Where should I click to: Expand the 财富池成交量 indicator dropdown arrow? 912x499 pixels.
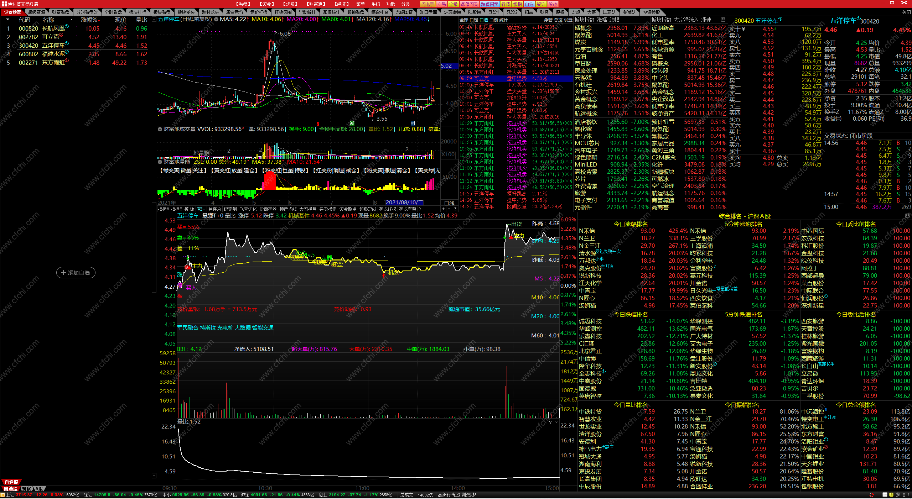(x=160, y=129)
